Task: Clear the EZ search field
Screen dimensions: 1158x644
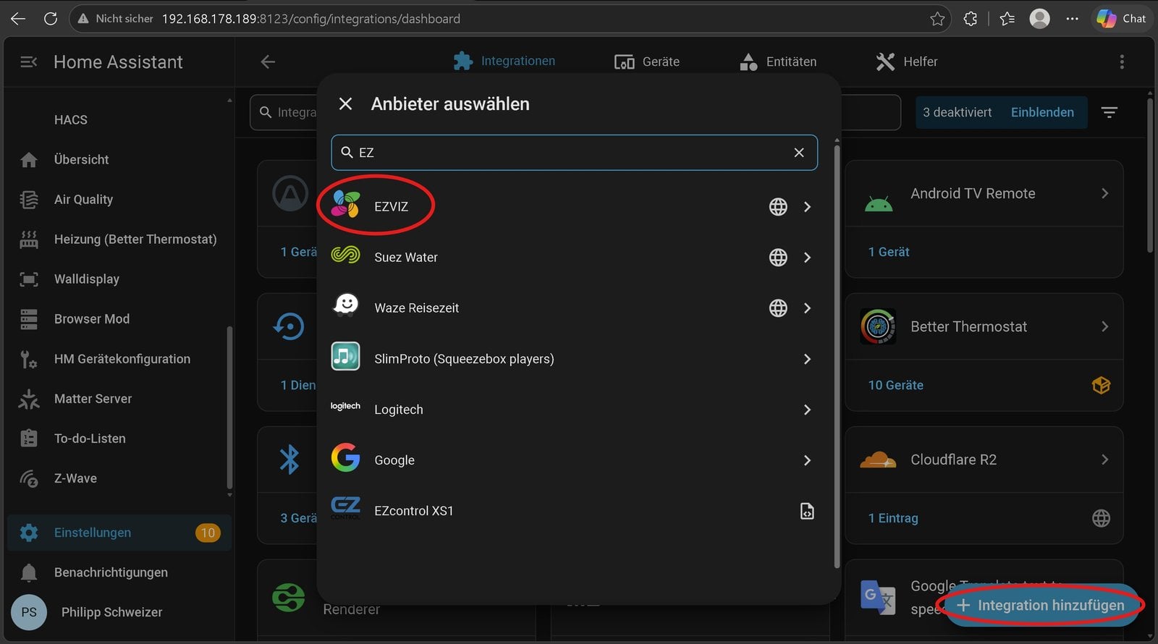Action: [x=799, y=153]
